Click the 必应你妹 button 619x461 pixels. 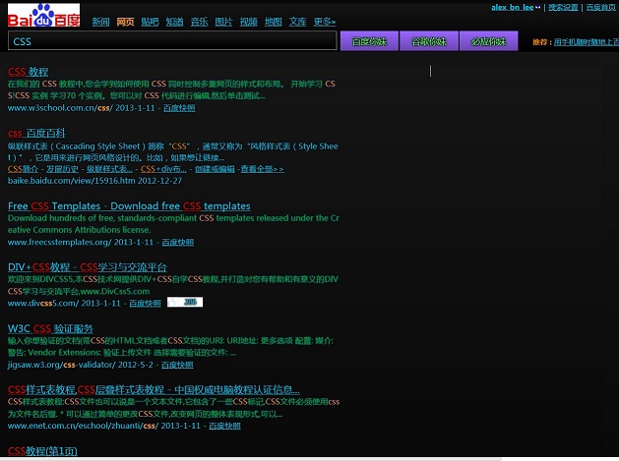(x=488, y=41)
